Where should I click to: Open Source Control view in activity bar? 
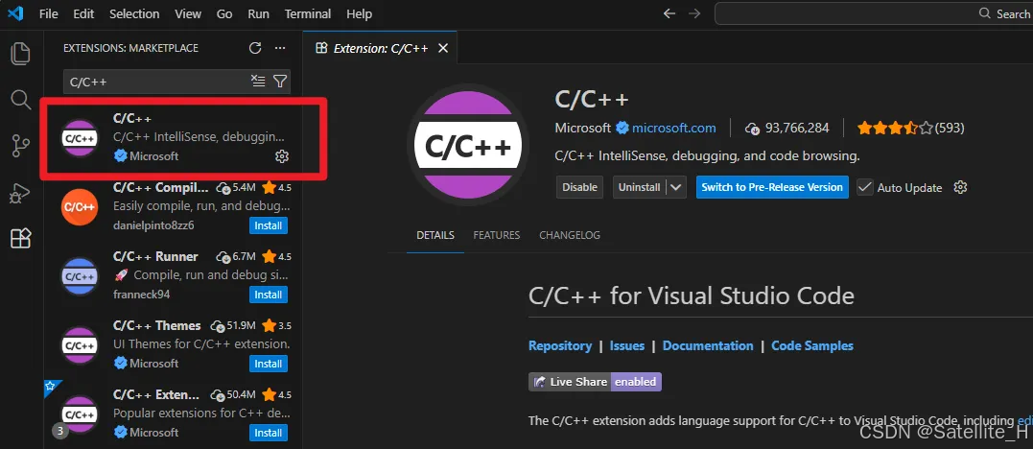click(20, 146)
